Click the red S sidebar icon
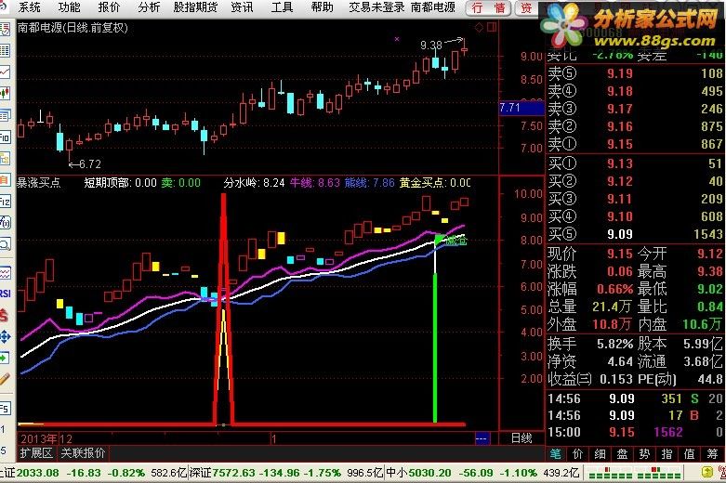 click(4, 315)
